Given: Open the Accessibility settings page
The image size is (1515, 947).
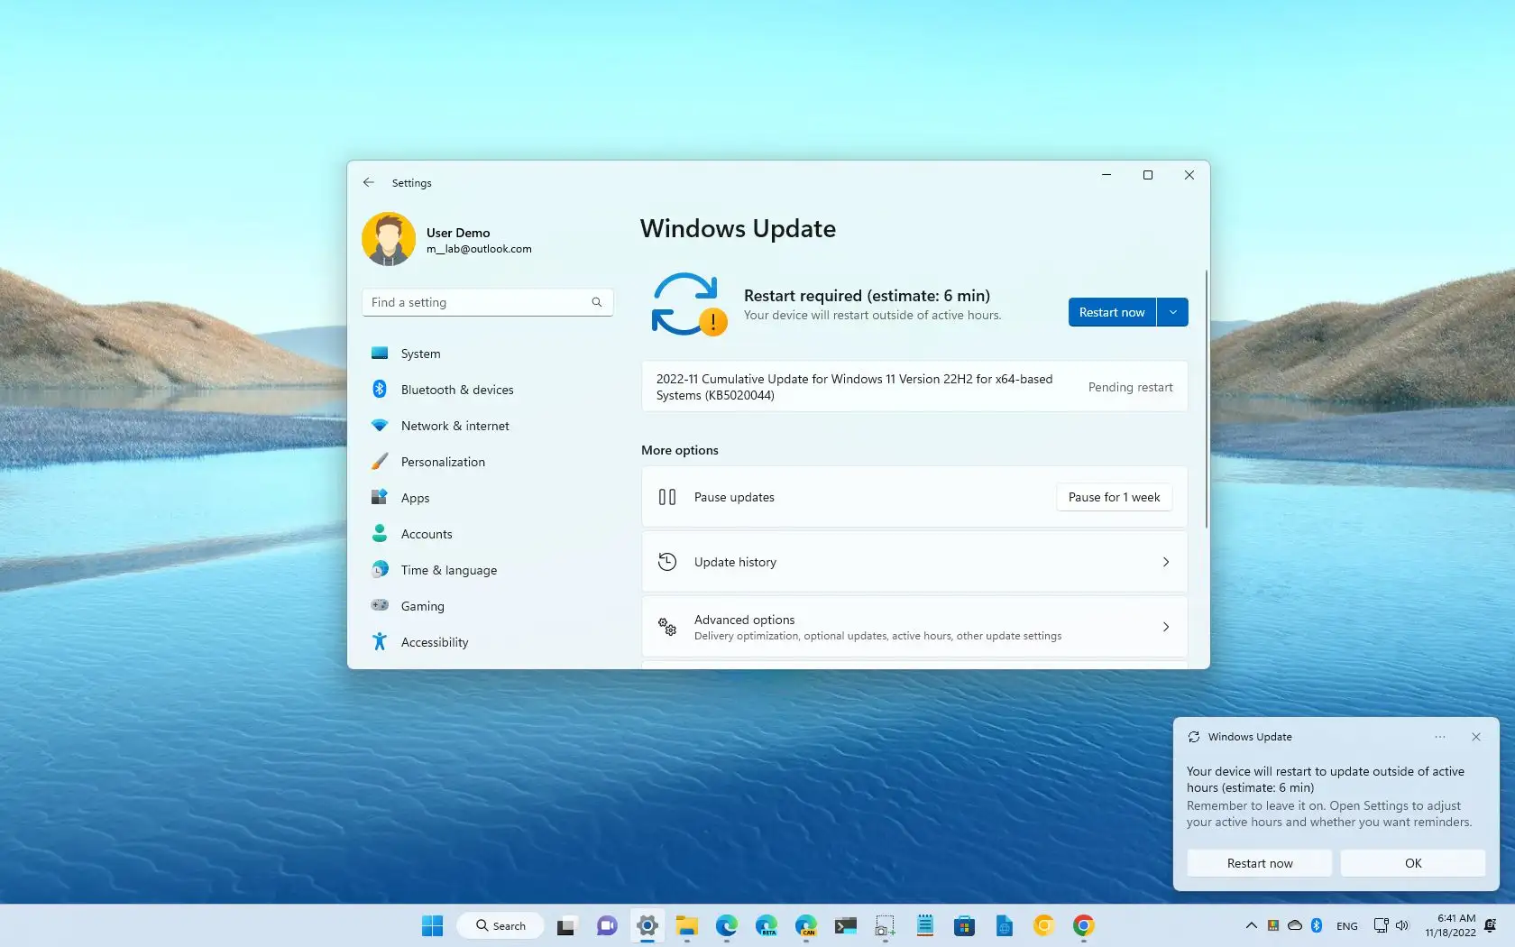Looking at the screenshot, I should pos(434,642).
